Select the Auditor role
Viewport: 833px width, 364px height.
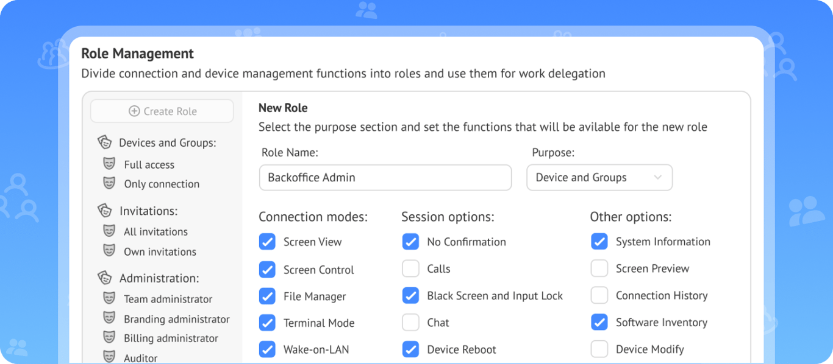(x=140, y=357)
